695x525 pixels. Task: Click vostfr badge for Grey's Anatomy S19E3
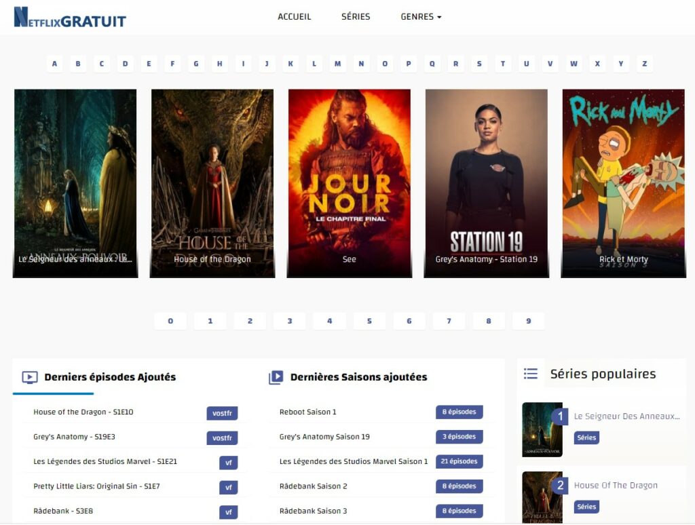tap(222, 437)
